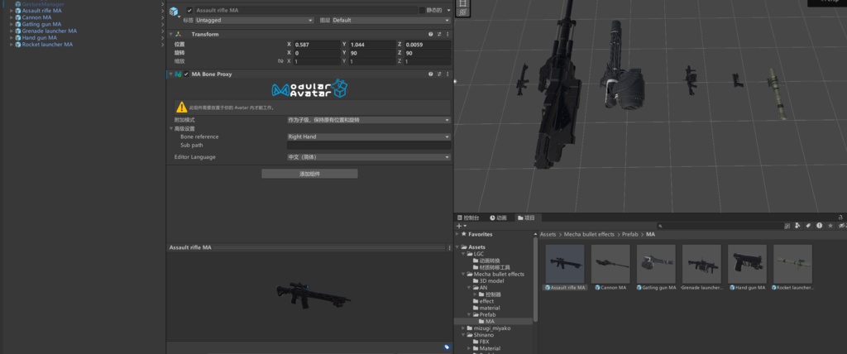Click the Sub path input field
This screenshot has height=354, width=847.
click(x=368, y=146)
